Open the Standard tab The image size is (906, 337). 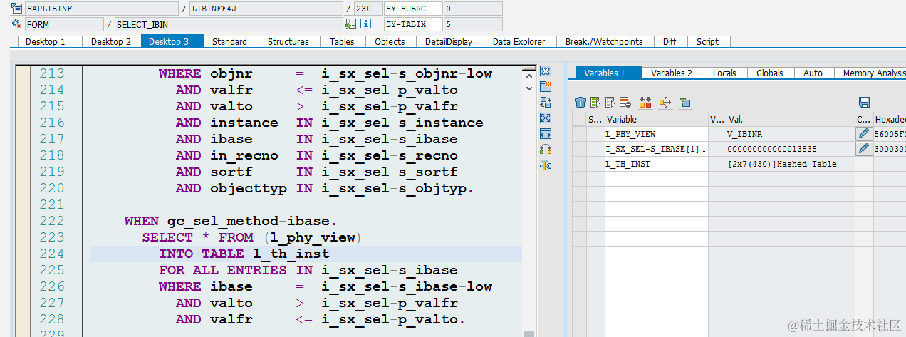point(229,41)
